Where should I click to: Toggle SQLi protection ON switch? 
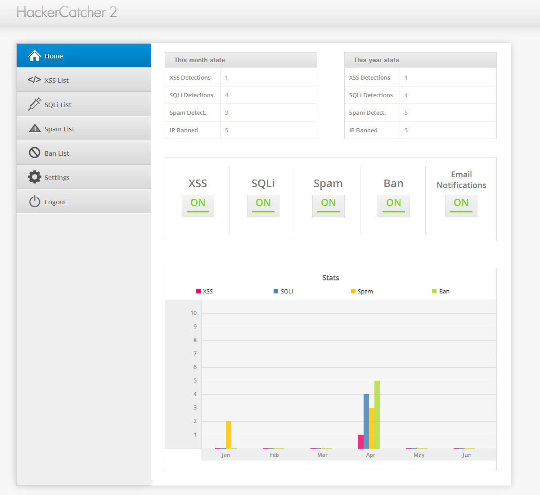point(263,206)
